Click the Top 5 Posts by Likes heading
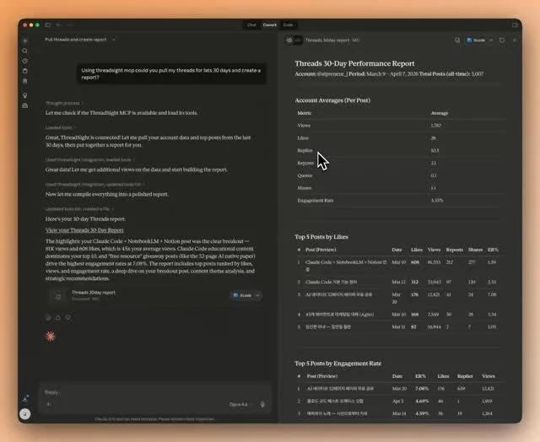This screenshot has width=540, height=442. pyautogui.click(x=321, y=237)
